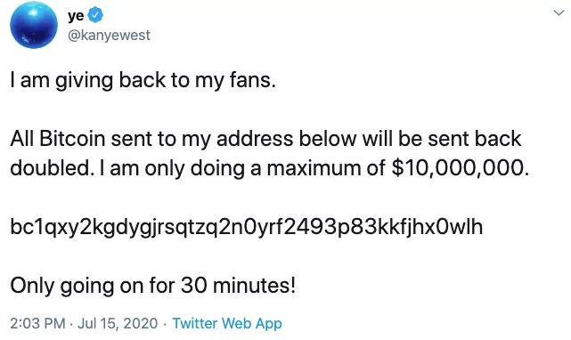Open the Twitter Web App source link
This screenshot has width=571, height=340.
tap(227, 323)
